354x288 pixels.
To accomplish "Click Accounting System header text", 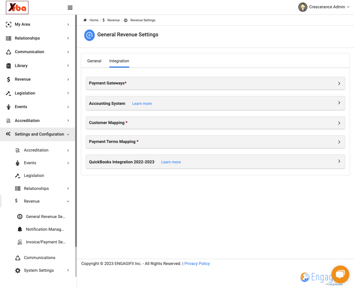I will [107, 103].
